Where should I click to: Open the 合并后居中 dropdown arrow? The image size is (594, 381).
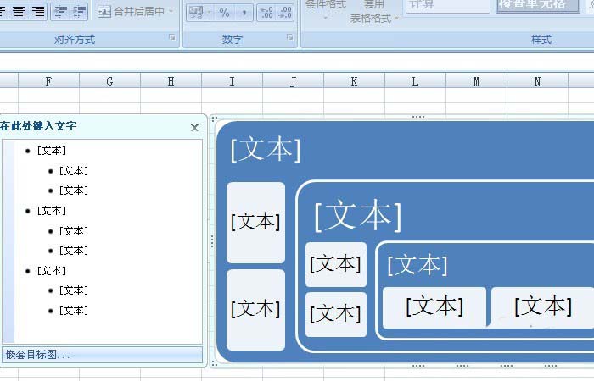coord(171,12)
